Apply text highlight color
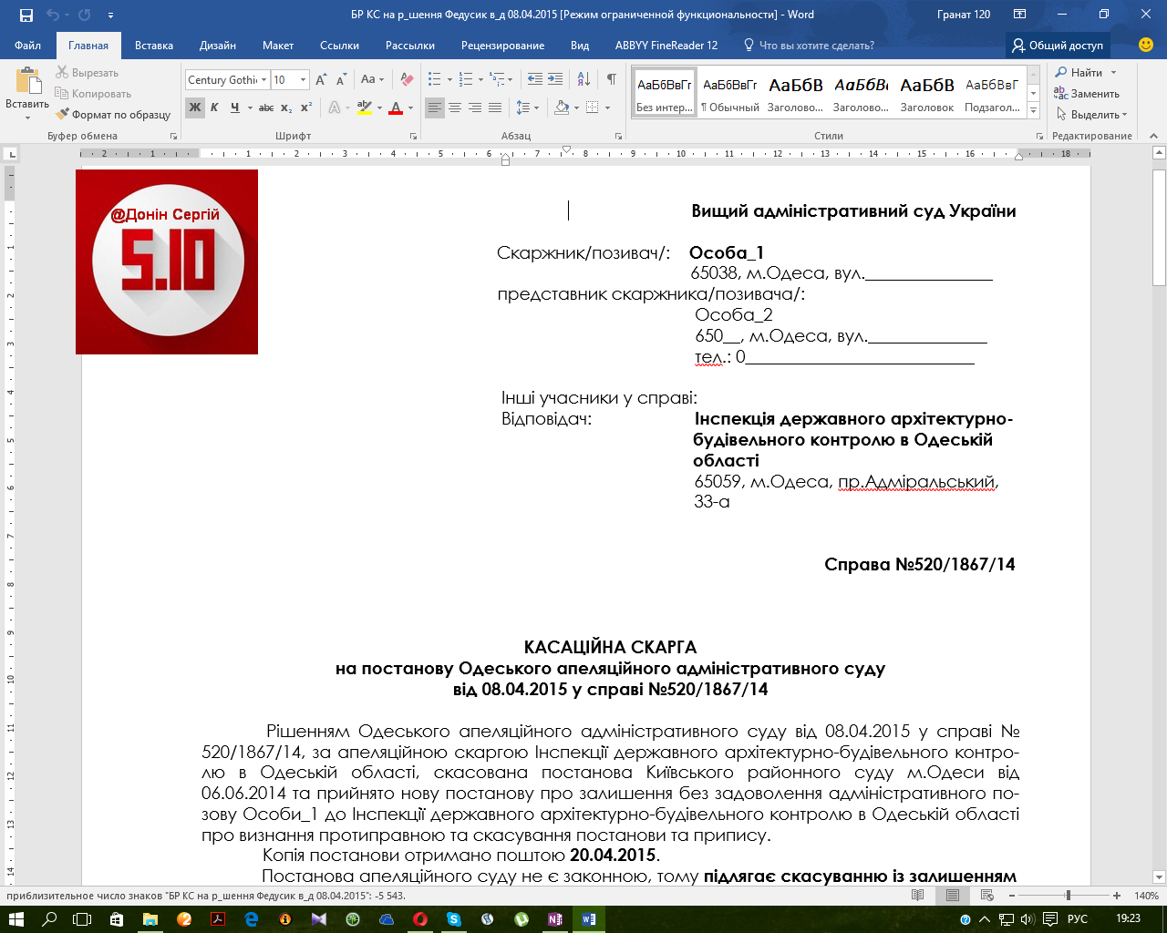This screenshot has height=933, width=1167. click(x=364, y=108)
